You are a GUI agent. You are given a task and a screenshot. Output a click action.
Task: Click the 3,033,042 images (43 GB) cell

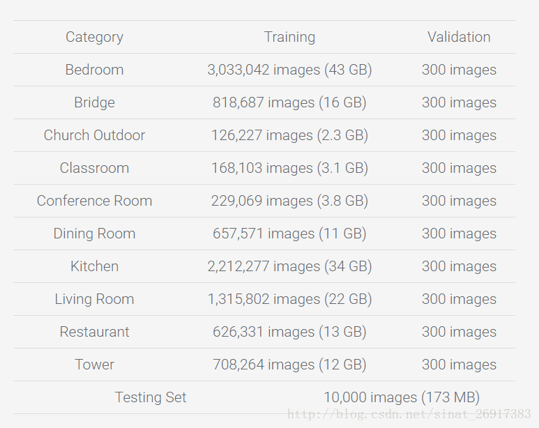(x=289, y=70)
